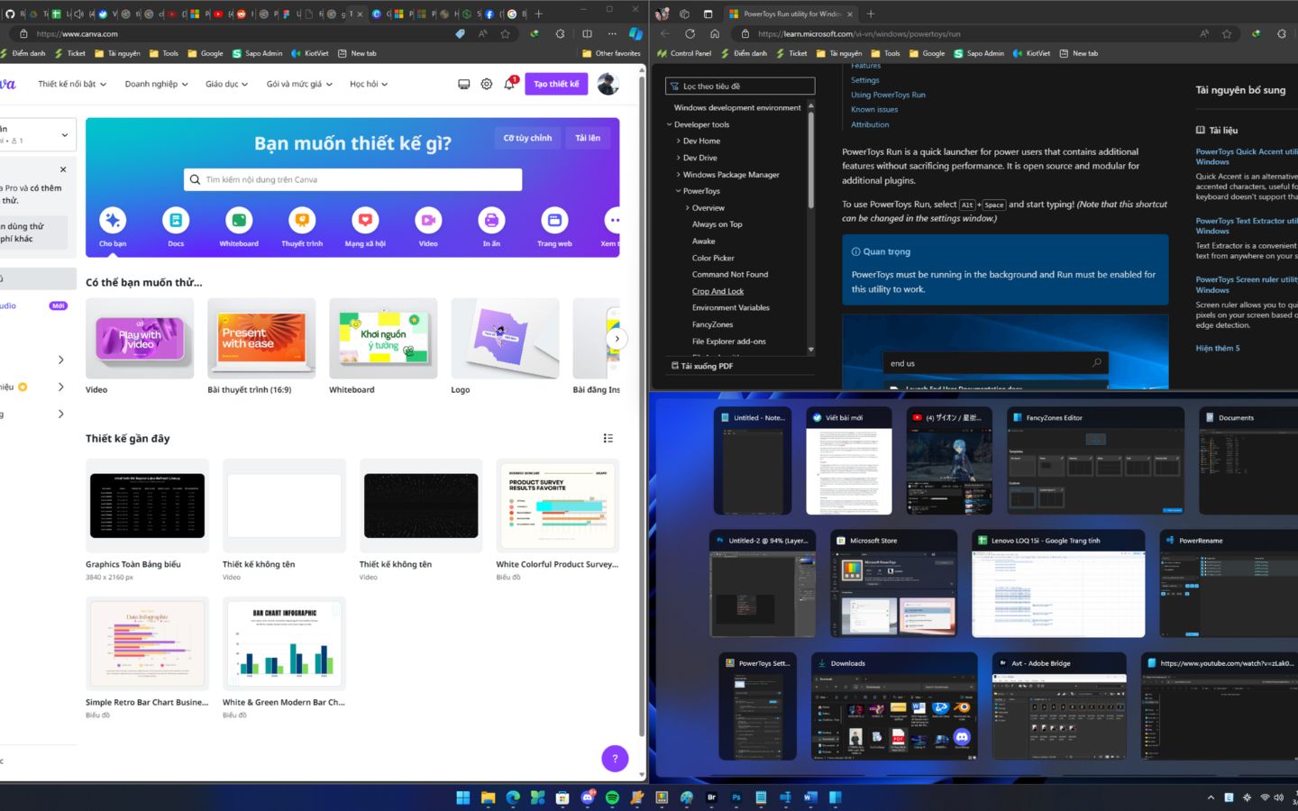
Task: Expand the Dev Home tree item
Action: pos(679,141)
